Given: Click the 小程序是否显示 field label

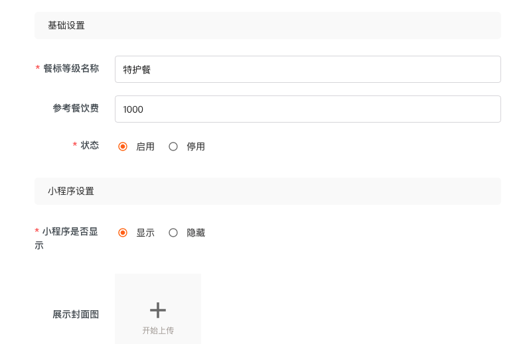Looking at the screenshot, I should point(66,239).
